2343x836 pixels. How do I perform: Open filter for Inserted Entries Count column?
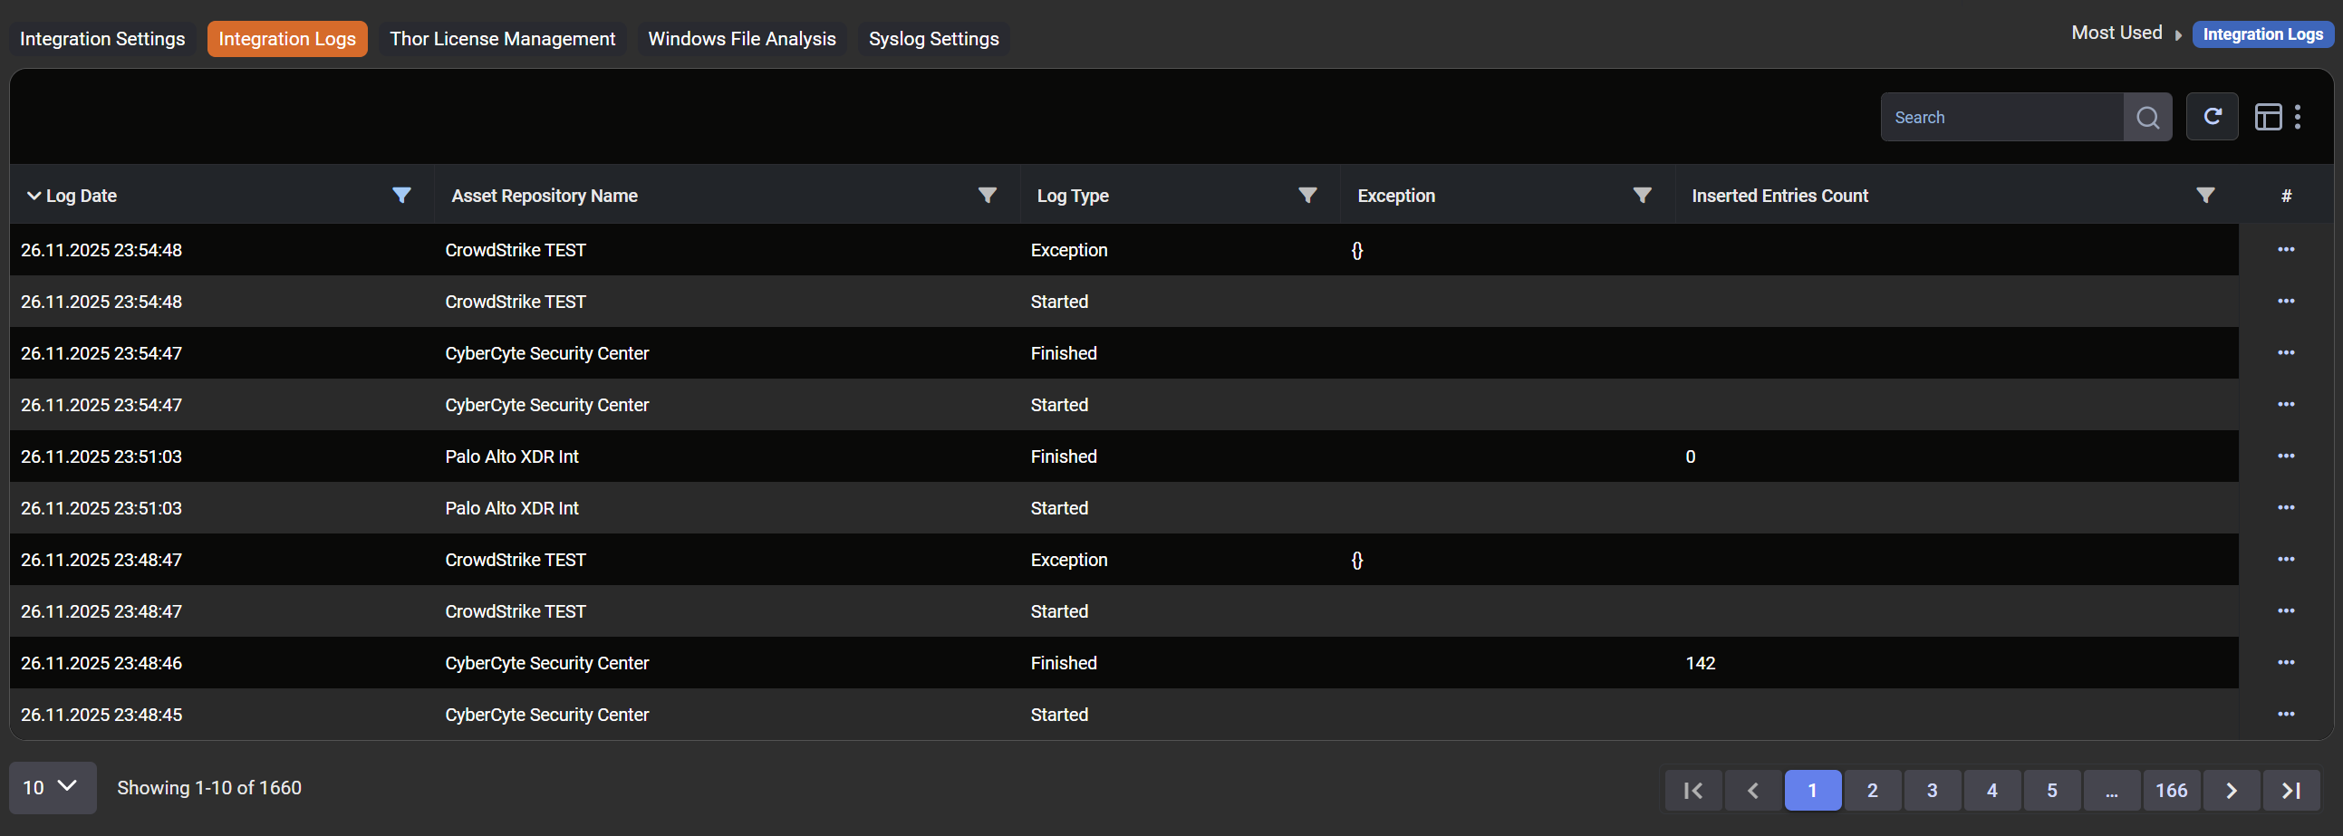tap(2204, 196)
